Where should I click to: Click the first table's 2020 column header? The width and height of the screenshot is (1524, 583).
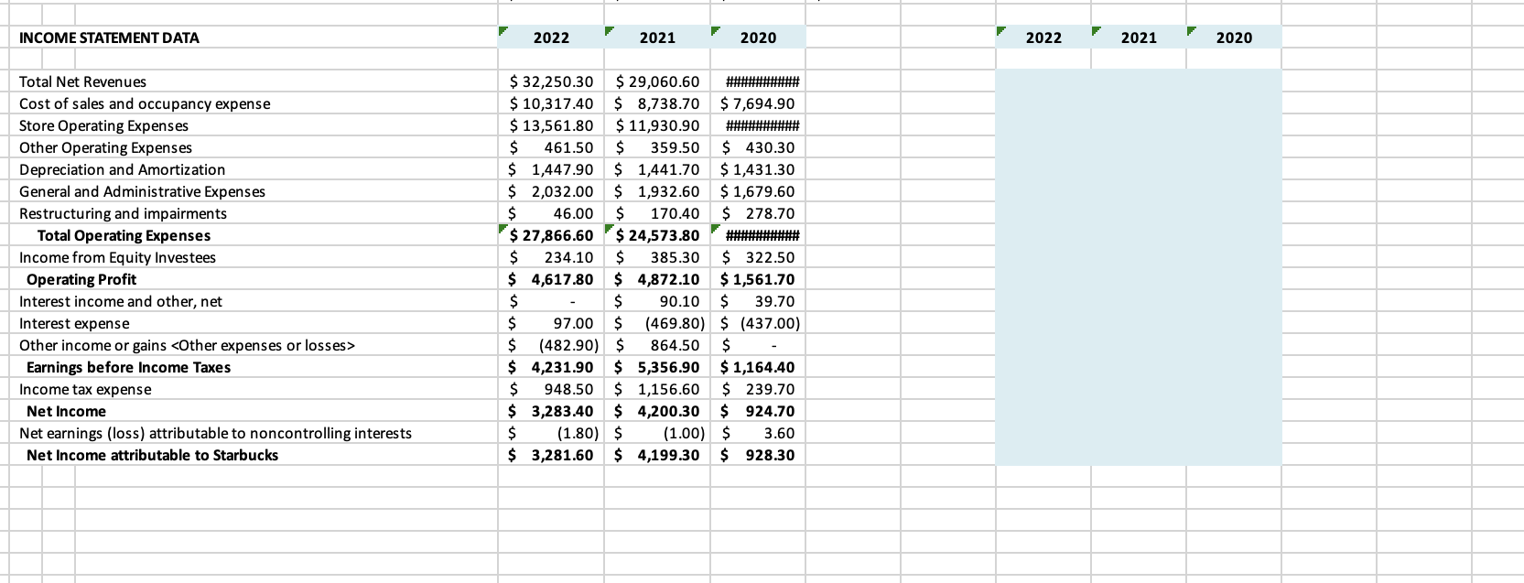point(758,38)
